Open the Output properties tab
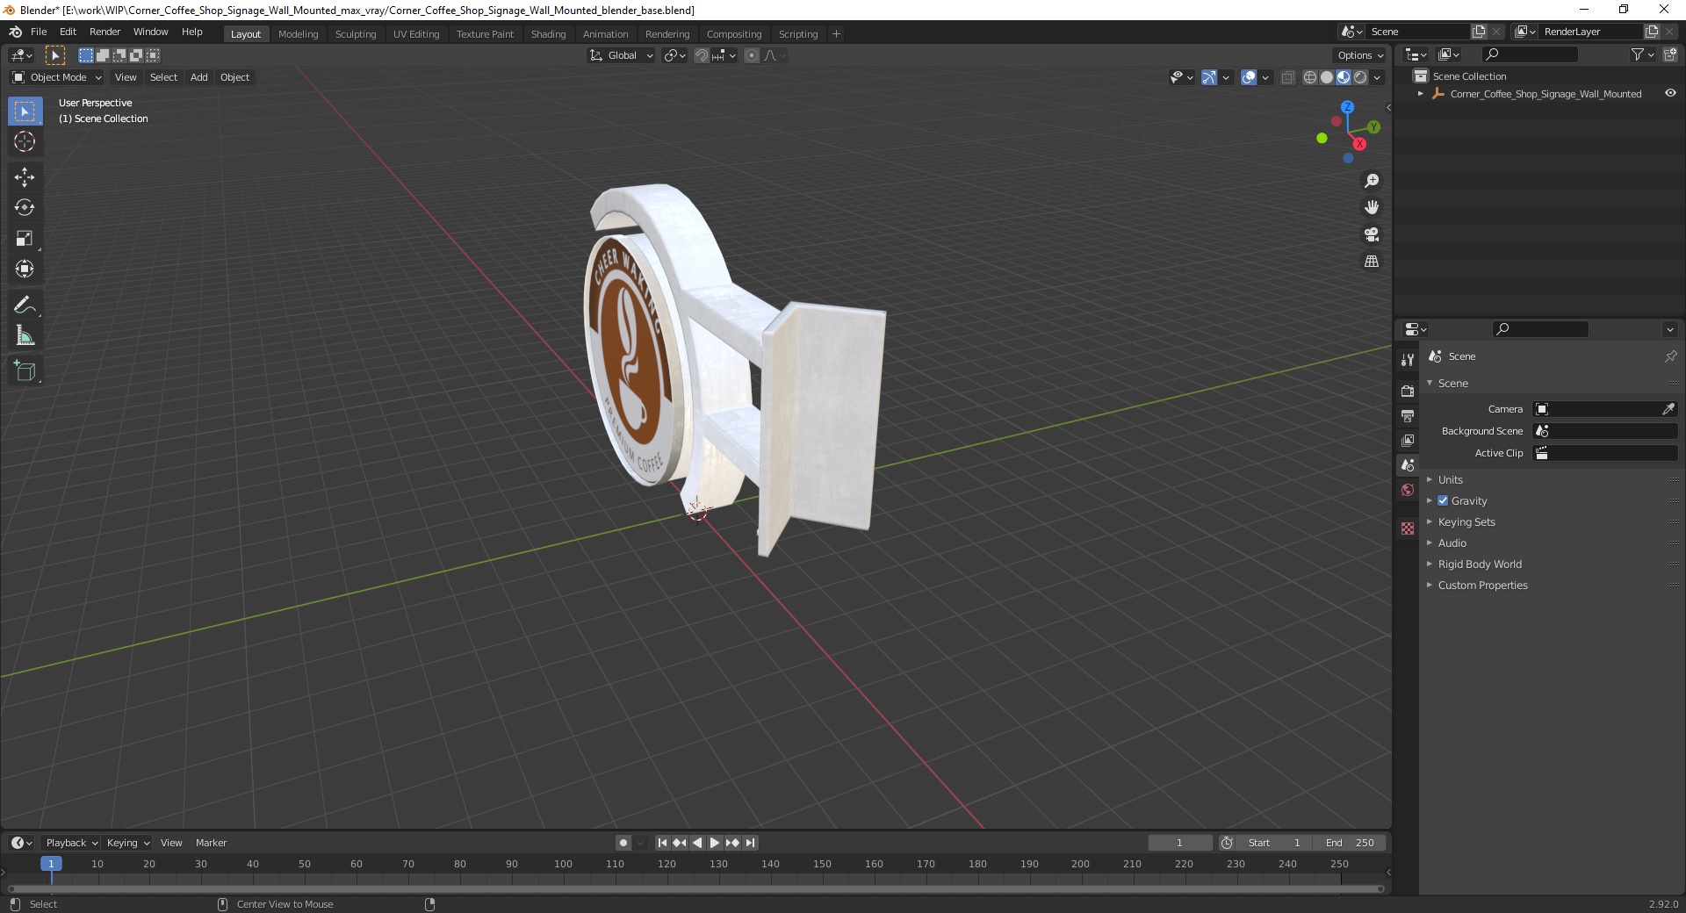Viewport: 1686px width, 913px height. click(1408, 415)
